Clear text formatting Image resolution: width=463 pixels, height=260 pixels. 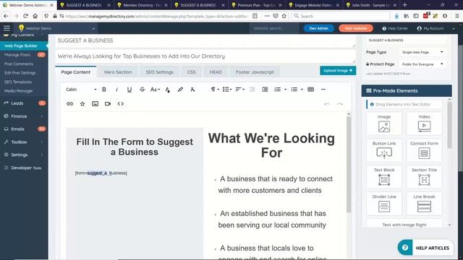pyautogui.click(x=192, y=90)
